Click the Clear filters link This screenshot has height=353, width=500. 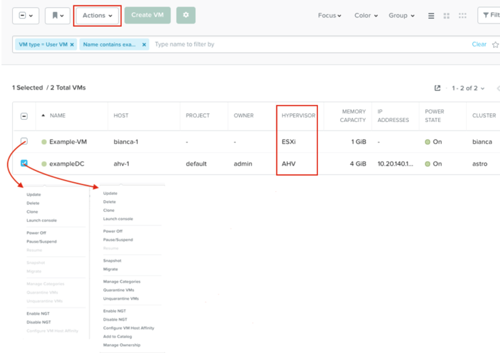[479, 44]
